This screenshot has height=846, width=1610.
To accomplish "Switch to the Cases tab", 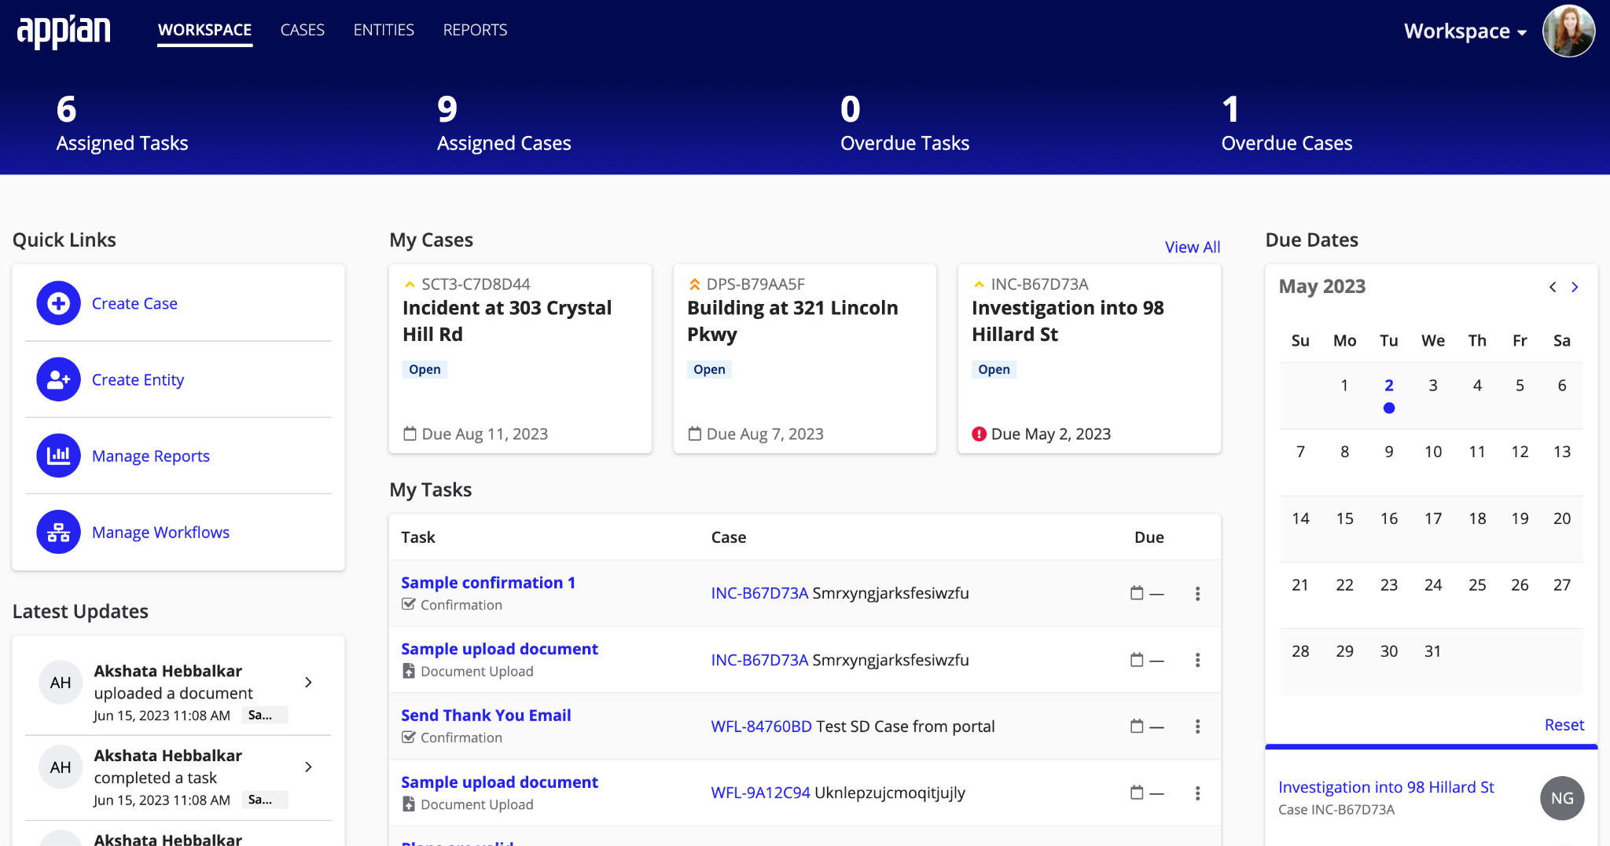I will pyautogui.click(x=302, y=30).
